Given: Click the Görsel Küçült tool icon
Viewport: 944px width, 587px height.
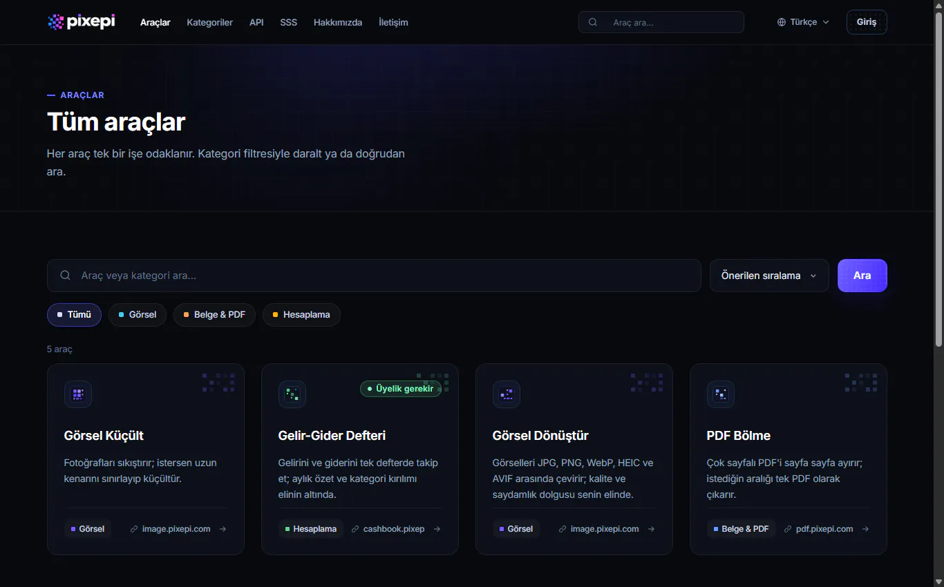Looking at the screenshot, I should click(x=78, y=394).
